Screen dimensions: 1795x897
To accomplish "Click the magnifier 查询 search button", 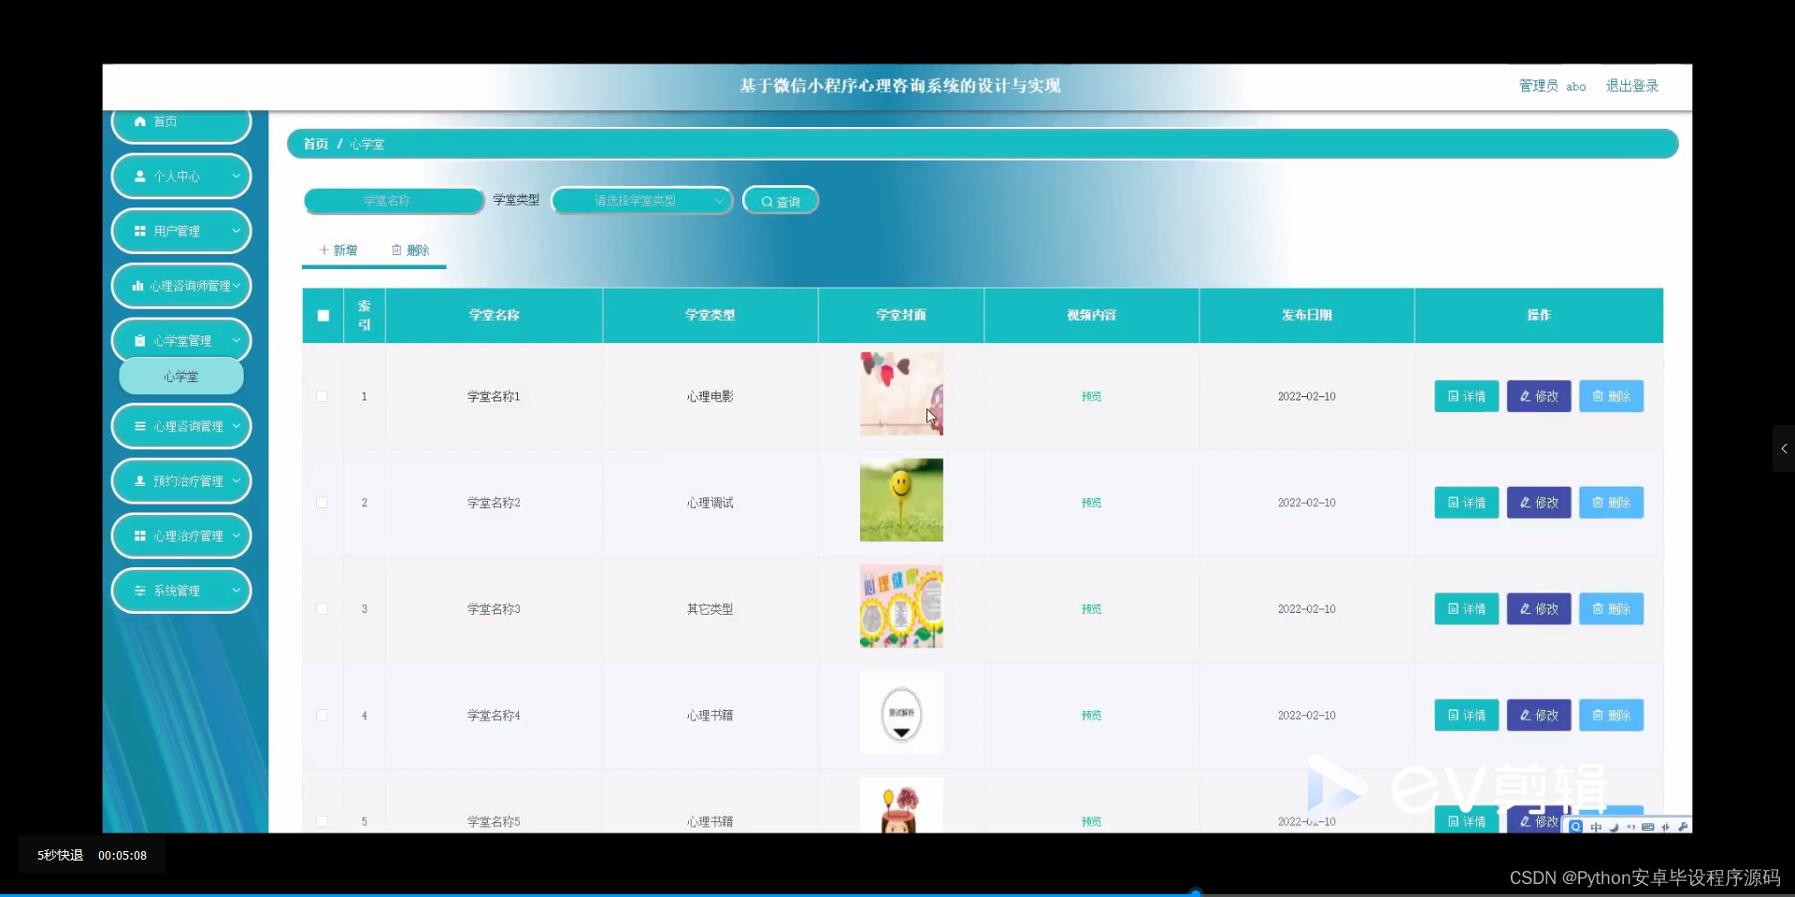I will (780, 200).
